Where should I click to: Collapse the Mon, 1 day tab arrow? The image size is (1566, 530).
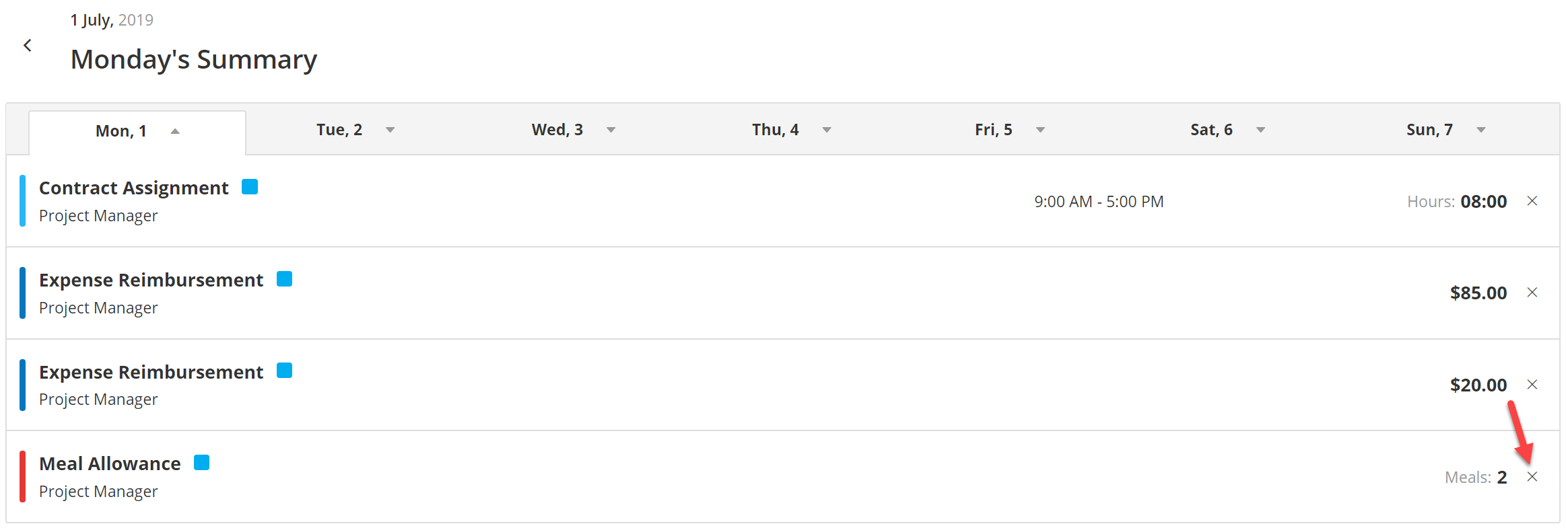[175, 131]
